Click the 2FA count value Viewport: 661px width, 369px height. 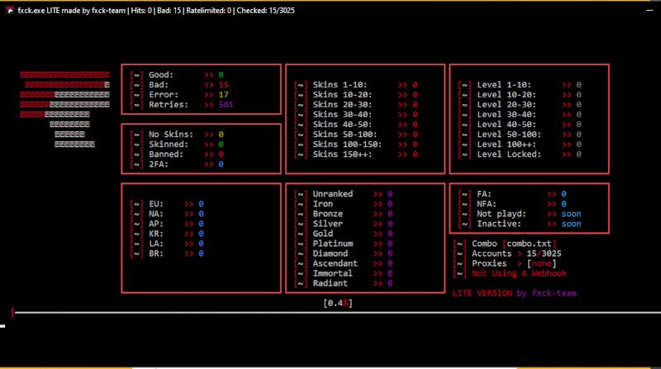221,164
